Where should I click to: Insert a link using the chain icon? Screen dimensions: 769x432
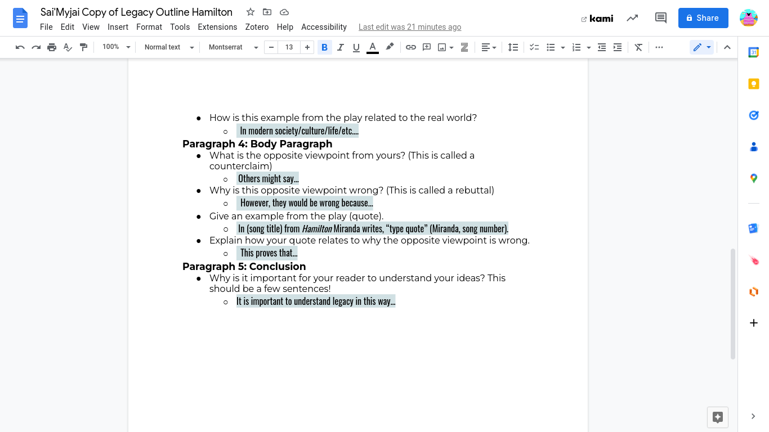411,47
